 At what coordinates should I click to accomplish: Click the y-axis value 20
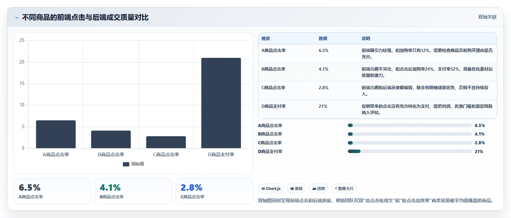tap(22, 62)
